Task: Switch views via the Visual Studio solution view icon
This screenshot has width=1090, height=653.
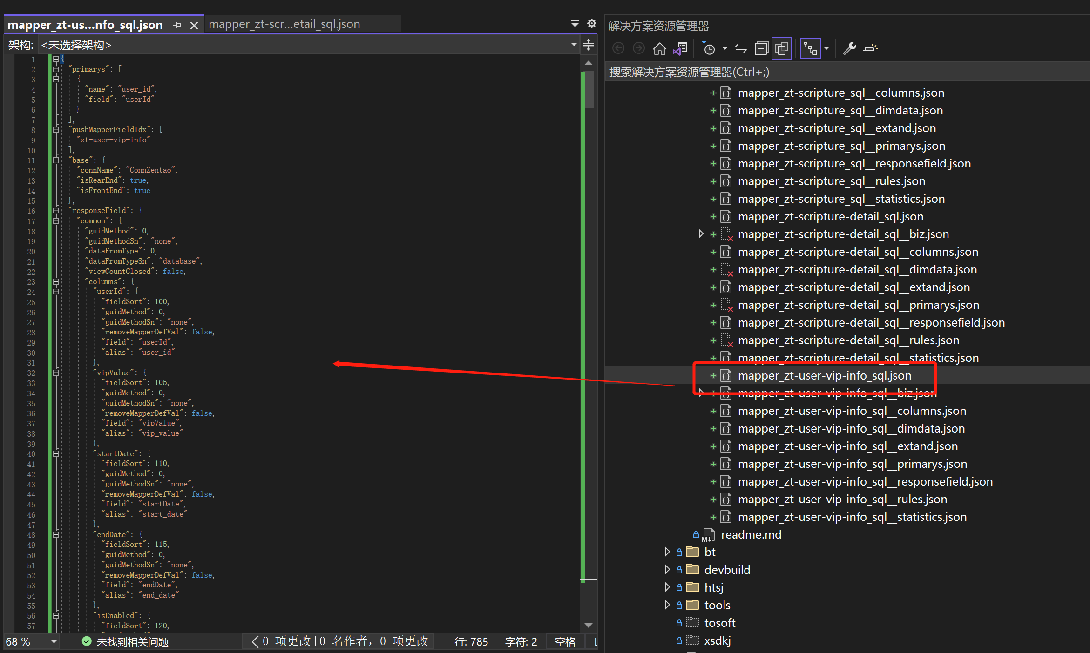Action: [x=680, y=48]
